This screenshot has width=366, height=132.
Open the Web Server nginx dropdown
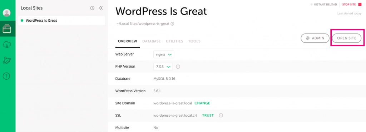tap(164, 54)
